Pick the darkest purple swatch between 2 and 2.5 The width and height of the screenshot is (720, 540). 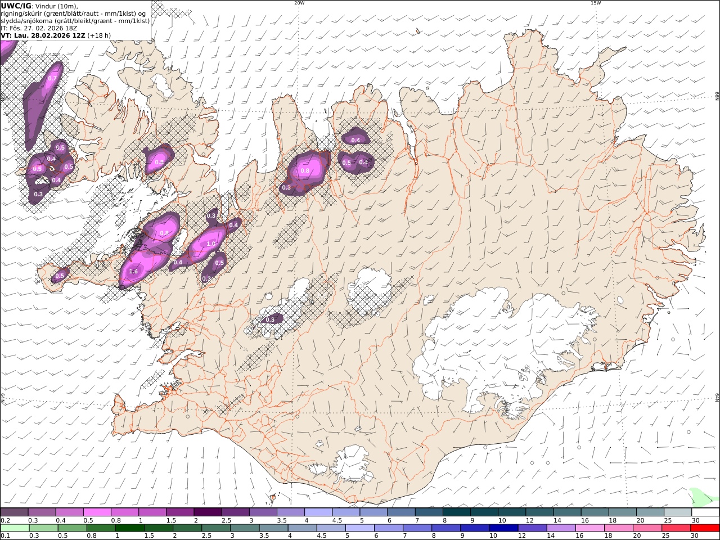(x=208, y=512)
